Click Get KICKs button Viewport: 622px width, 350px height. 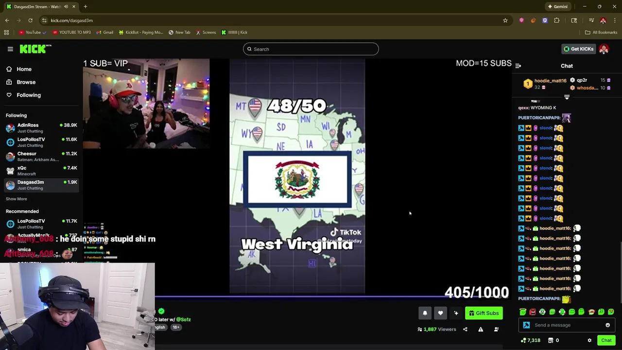point(578,49)
